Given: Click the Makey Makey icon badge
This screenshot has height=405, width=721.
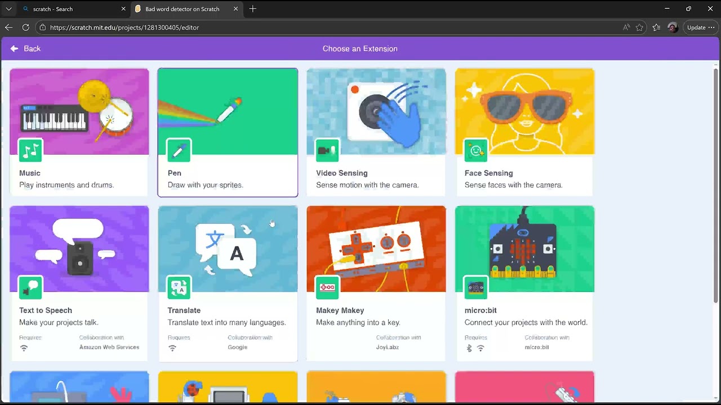Looking at the screenshot, I should point(327,287).
